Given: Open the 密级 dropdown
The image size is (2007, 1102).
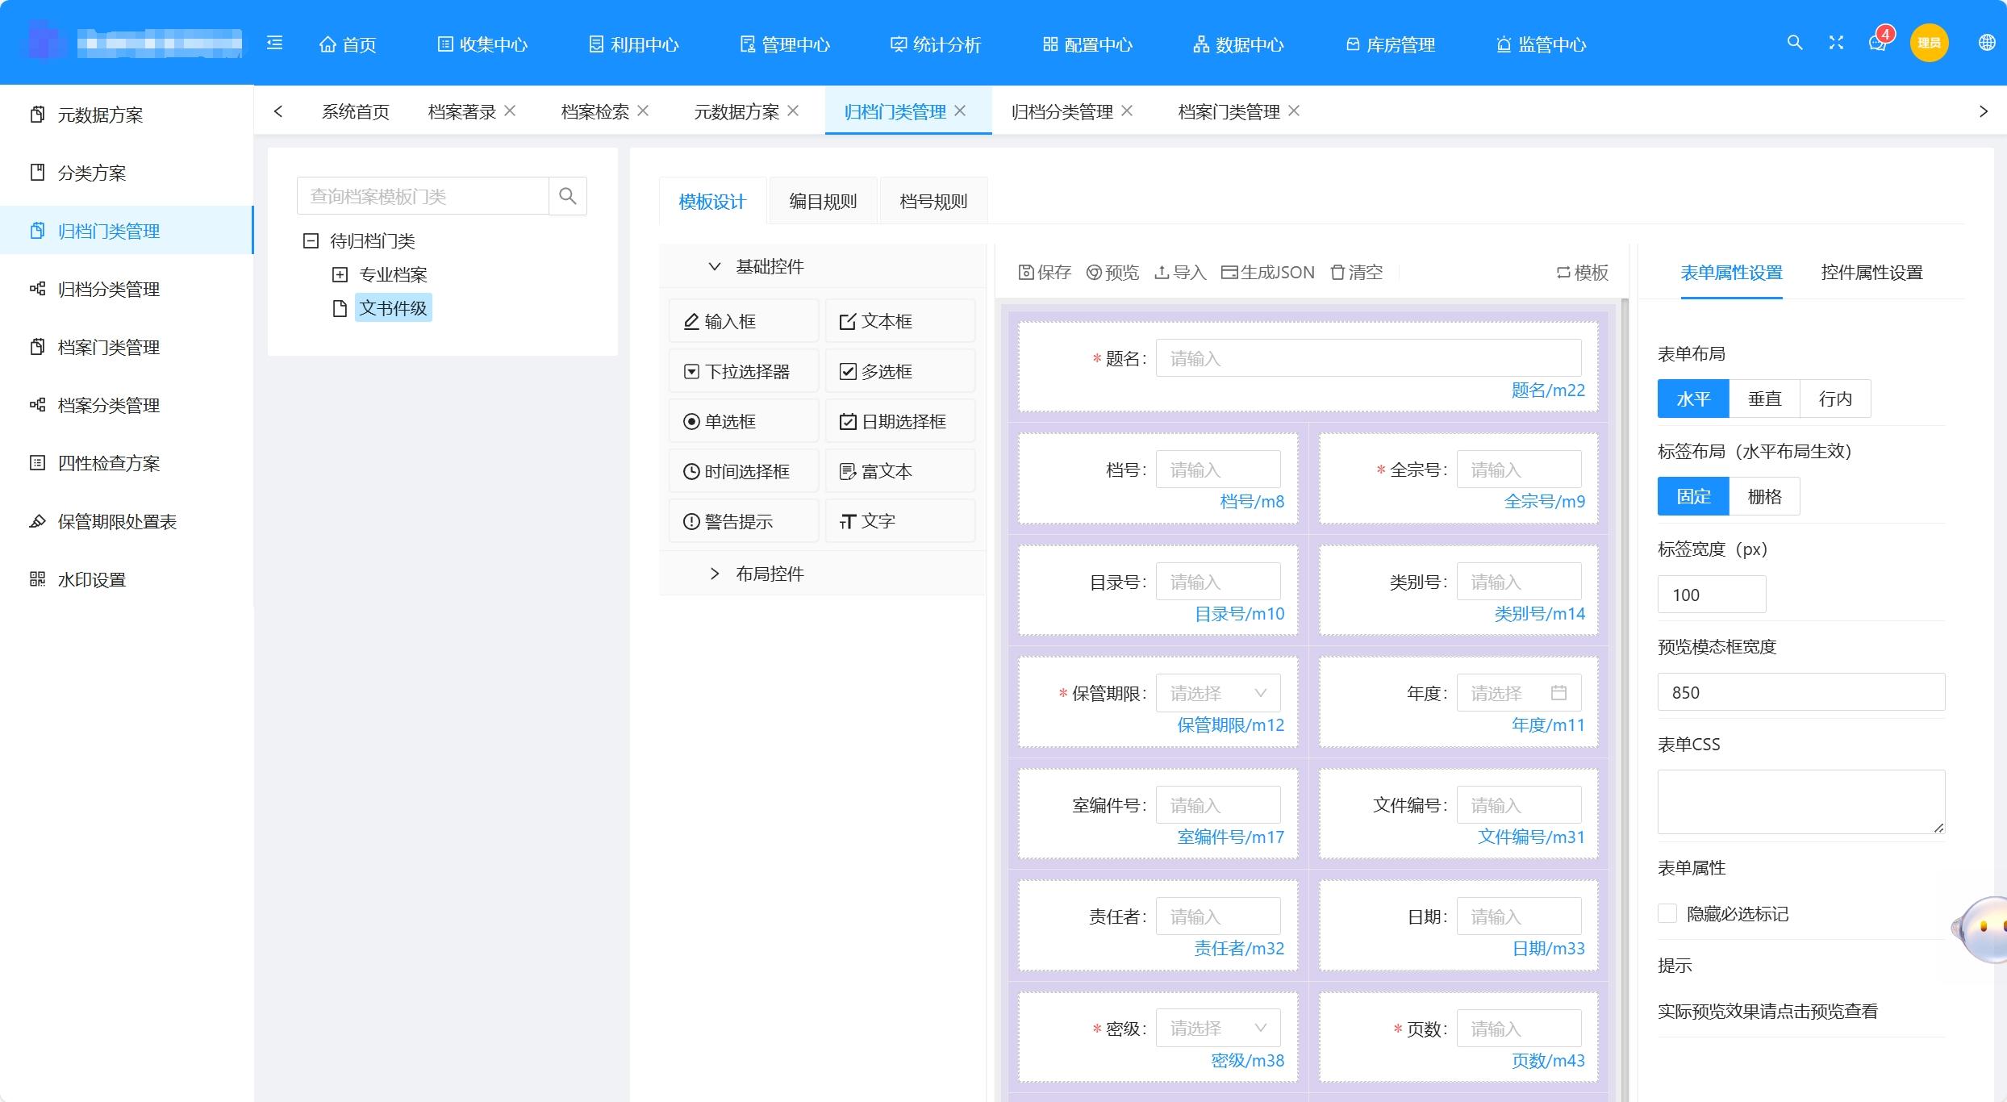Looking at the screenshot, I should 1218,1028.
